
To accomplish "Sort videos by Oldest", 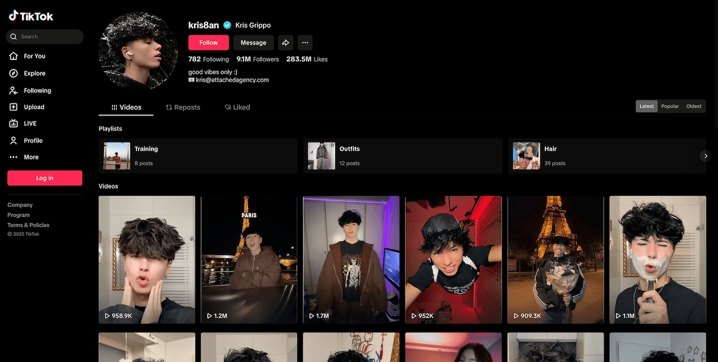I will (x=694, y=106).
